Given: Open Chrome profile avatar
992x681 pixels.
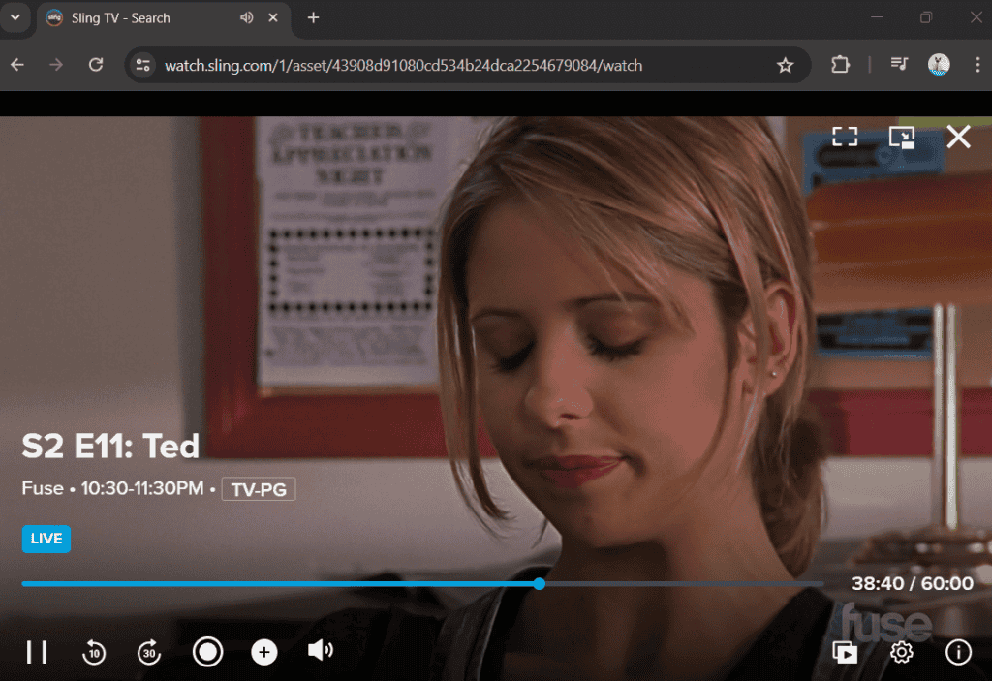Looking at the screenshot, I should pos(938,65).
